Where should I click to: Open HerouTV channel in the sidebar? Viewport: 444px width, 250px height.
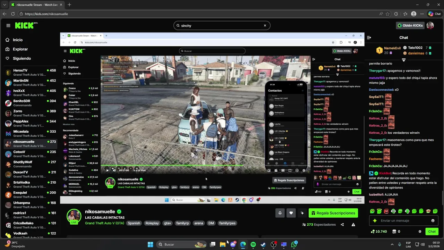[30, 73]
